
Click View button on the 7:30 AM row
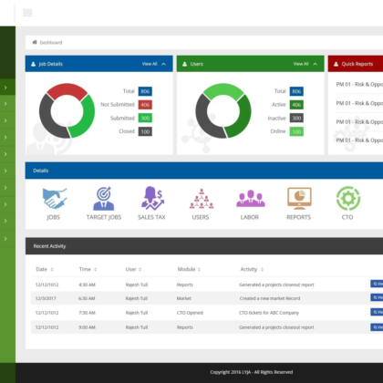click(377, 312)
